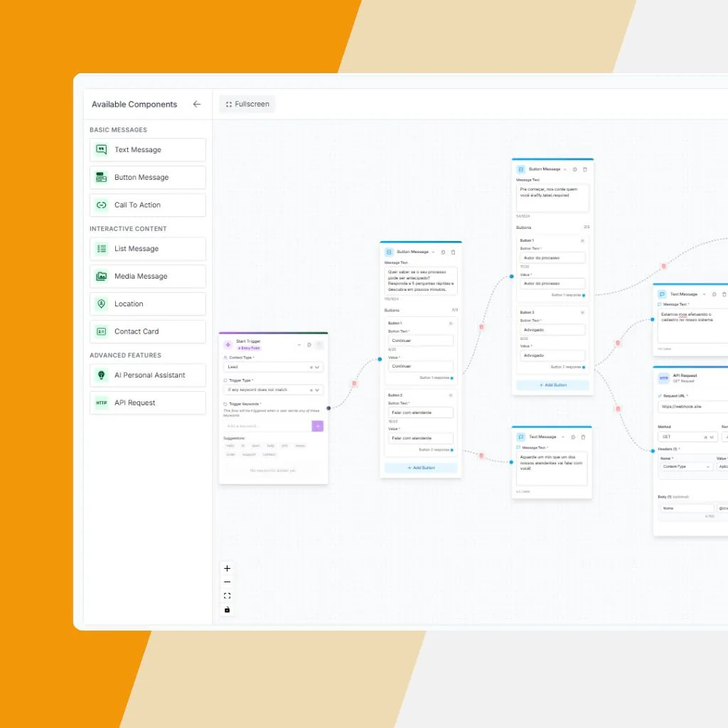
Task: Select the Media Message component
Action: [148, 277]
